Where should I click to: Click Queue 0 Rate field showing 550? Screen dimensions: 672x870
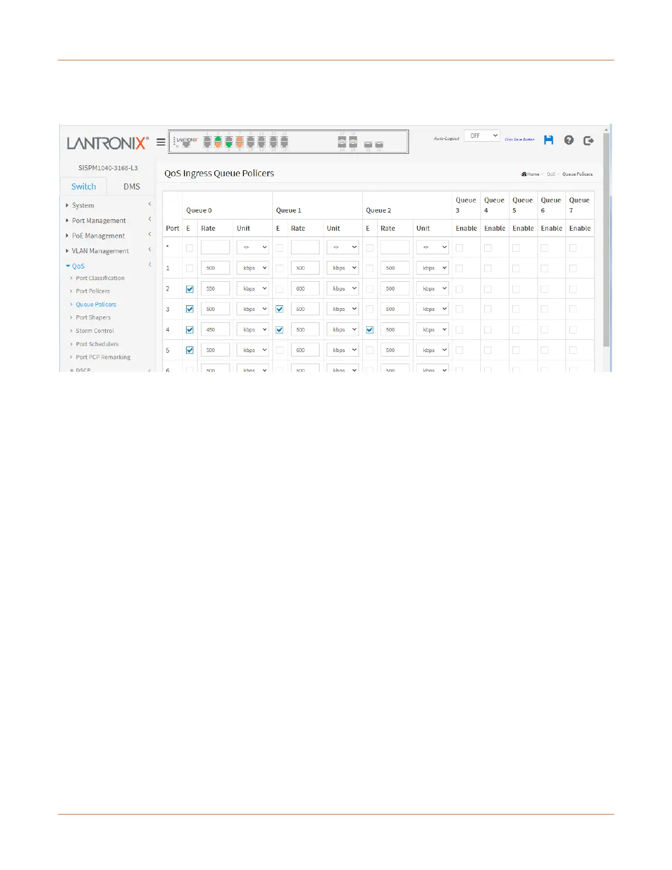coord(215,288)
